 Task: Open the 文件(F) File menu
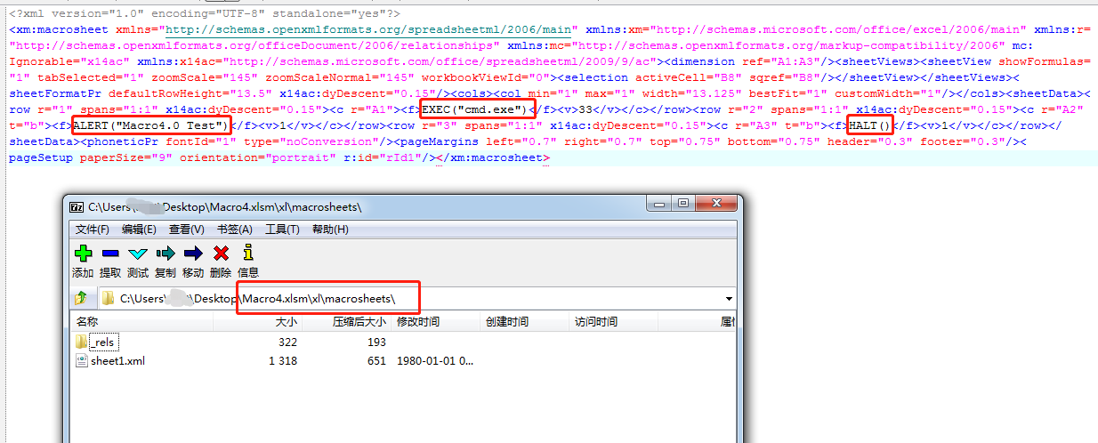(92, 230)
